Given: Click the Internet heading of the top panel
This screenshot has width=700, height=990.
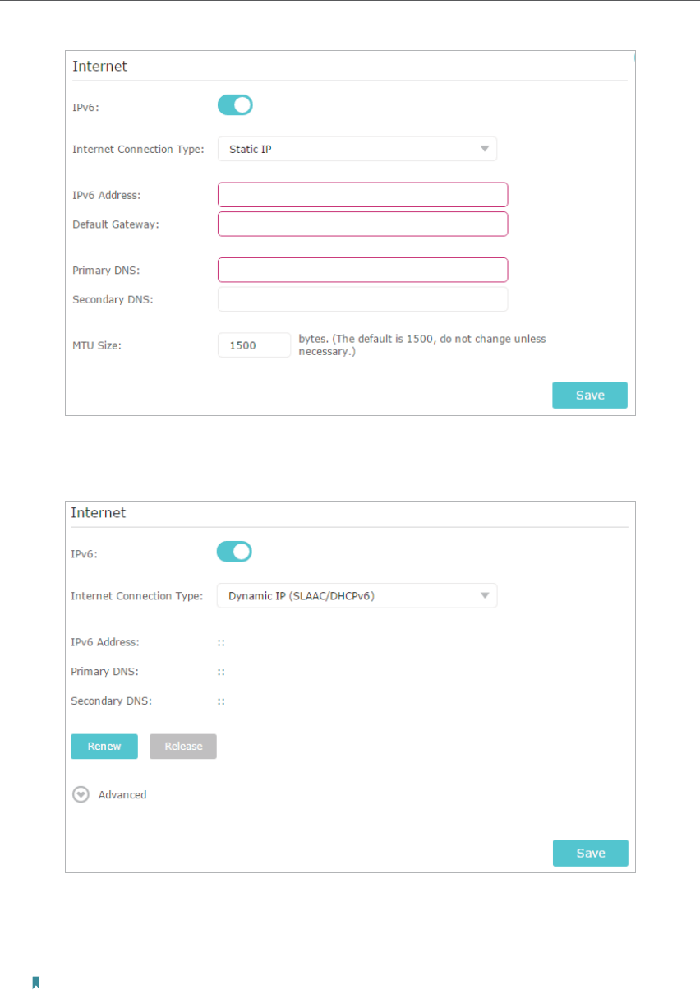Looking at the screenshot, I should [99, 67].
